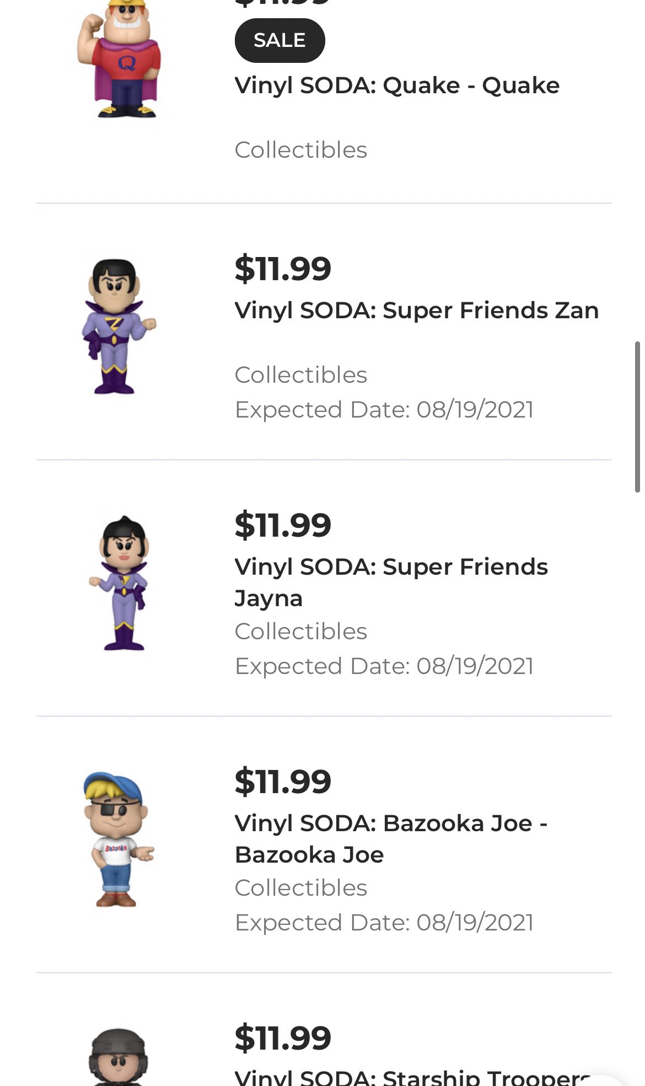The height and width of the screenshot is (1086, 645).
Task: Open Vinyl SODA: Super Friends Jayna link
Action: point(391,582)
